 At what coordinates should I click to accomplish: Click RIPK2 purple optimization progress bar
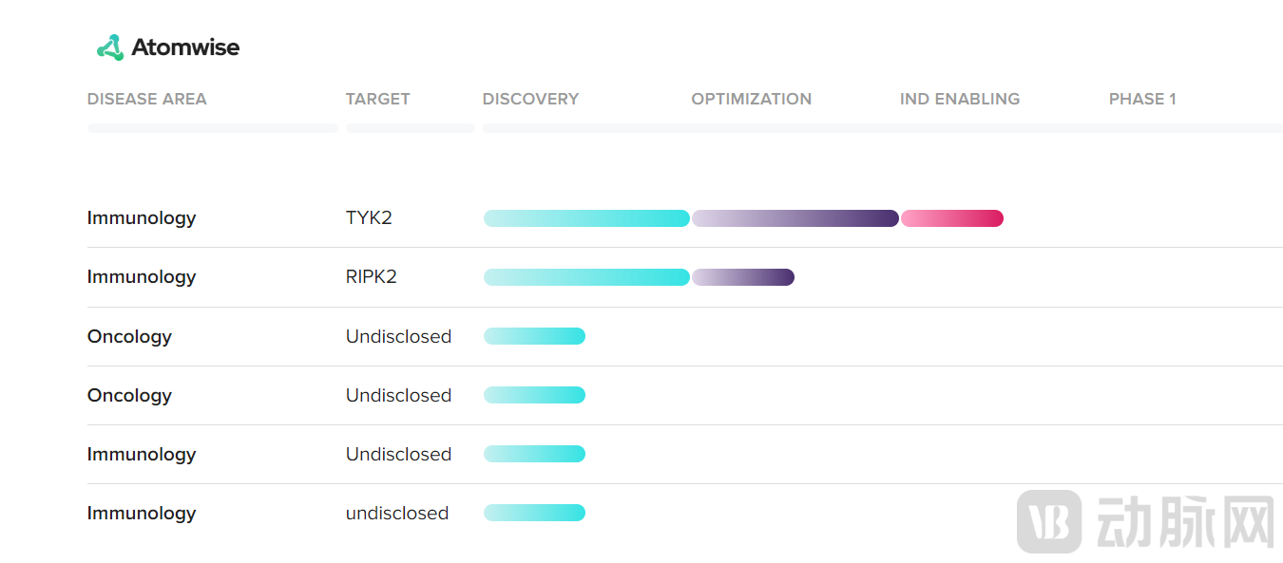(x=742, y=277)
